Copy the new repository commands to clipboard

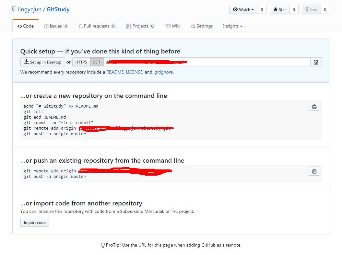[x=314, y=106]
